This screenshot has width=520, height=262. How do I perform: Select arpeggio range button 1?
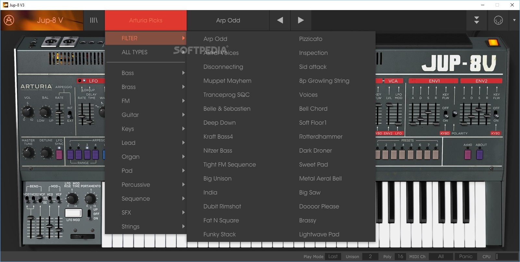pyautogui.click(x=70, y=154)
